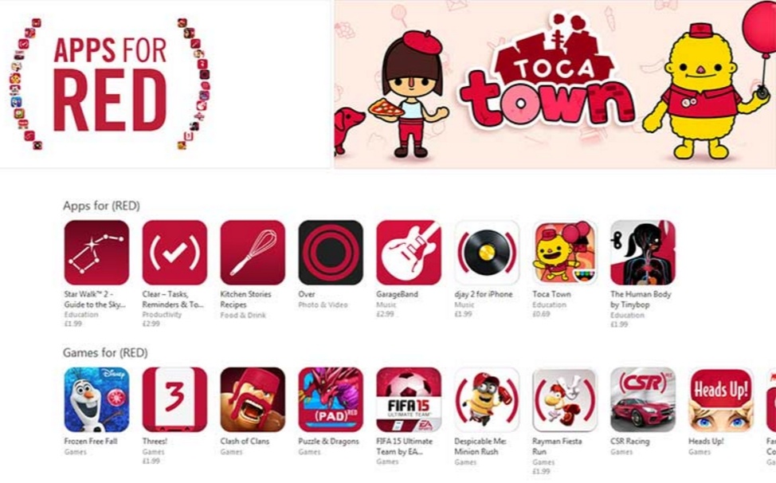Viewport: 776px width, 483px height.
Task: Open the Toca Town app icon
Action: [565, 253]
